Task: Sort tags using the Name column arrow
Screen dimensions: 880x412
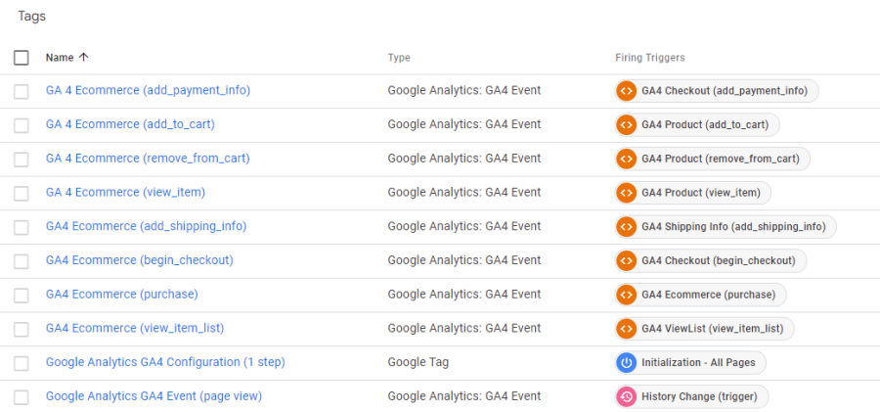Action: [x=83, y=58]
